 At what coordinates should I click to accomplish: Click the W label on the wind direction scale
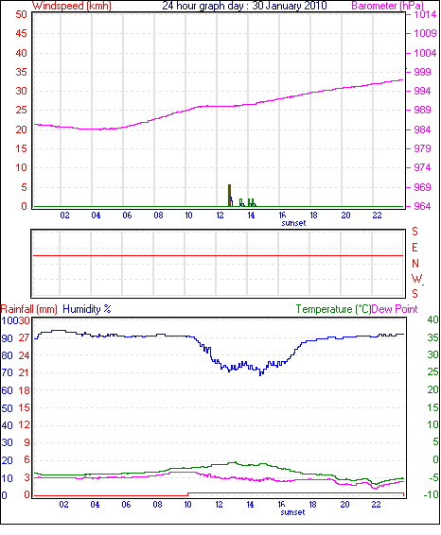tap(416, 279)
